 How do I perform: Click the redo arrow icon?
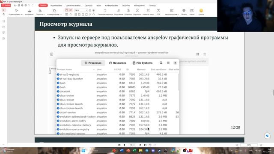pos(33,6)
